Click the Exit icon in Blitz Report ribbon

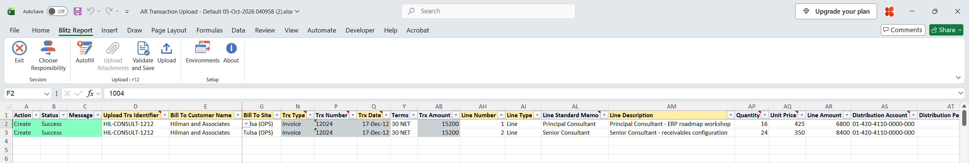pyautogui.click(x=19, y=48)
